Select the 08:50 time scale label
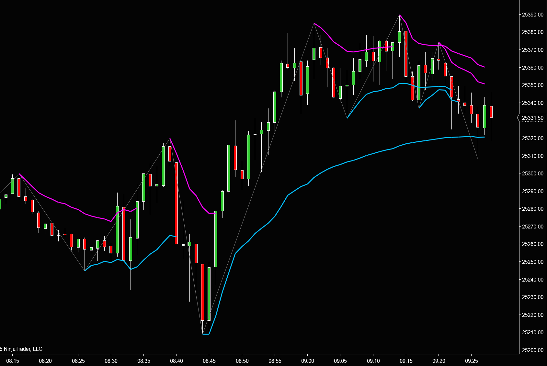The image size is (547, 366). 242,361
